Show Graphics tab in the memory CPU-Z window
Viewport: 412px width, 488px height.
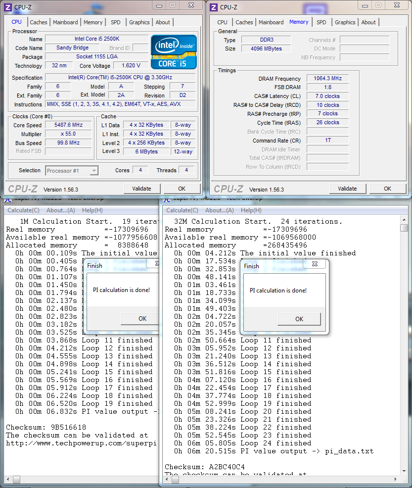(345, 22)
